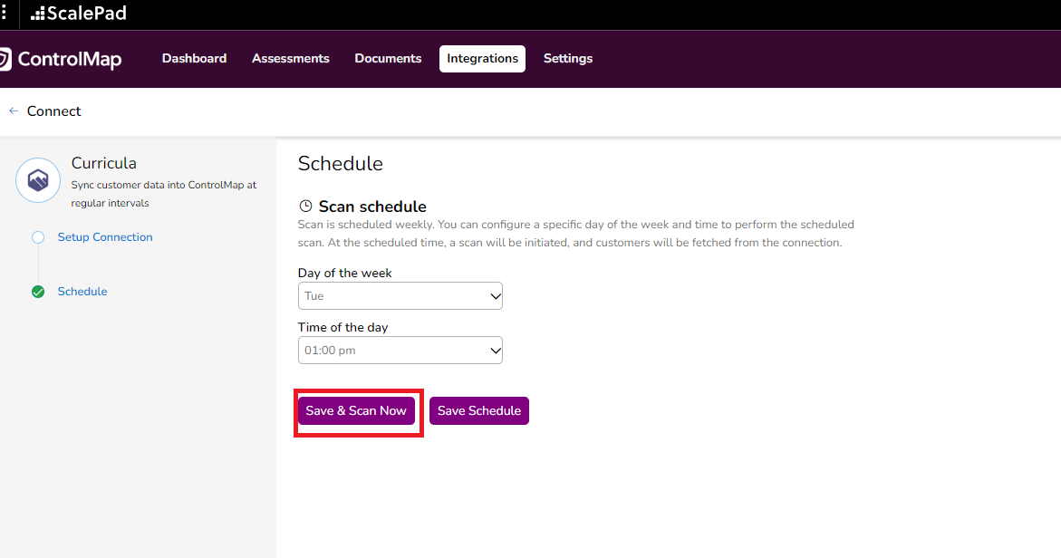
Task: Select the Integrations tab
Action: [x=482, y=58]
